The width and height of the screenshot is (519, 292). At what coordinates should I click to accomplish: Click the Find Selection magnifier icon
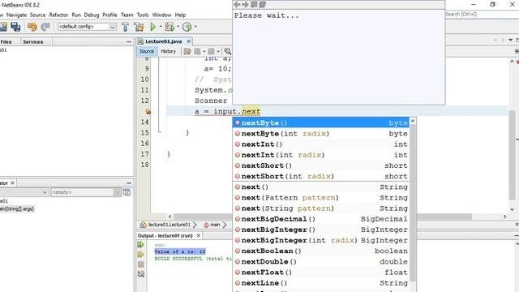click(x=227, y=51)
